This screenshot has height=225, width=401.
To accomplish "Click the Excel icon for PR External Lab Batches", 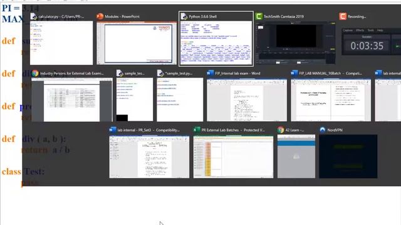I will point(197,130).
